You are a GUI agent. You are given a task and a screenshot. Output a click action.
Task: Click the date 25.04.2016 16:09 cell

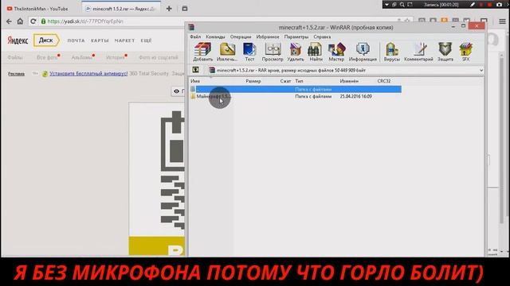[x=355, y=97]
